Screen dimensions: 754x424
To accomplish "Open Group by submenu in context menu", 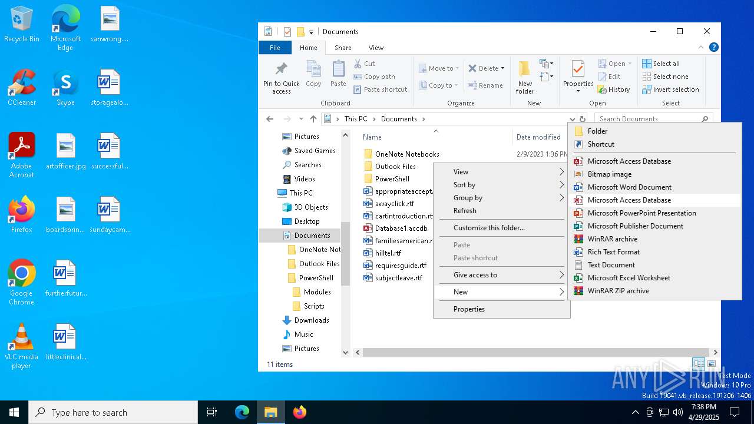I will (x=502, y=198).
